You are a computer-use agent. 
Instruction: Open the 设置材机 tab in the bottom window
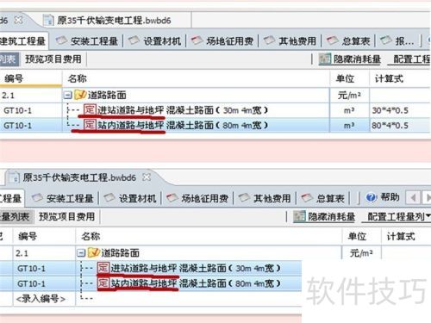click(x=130, y=198)
